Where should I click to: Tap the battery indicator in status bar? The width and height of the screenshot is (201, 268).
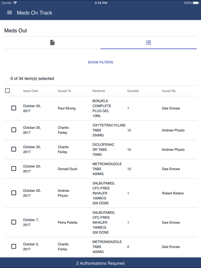[x=196, y=3]
